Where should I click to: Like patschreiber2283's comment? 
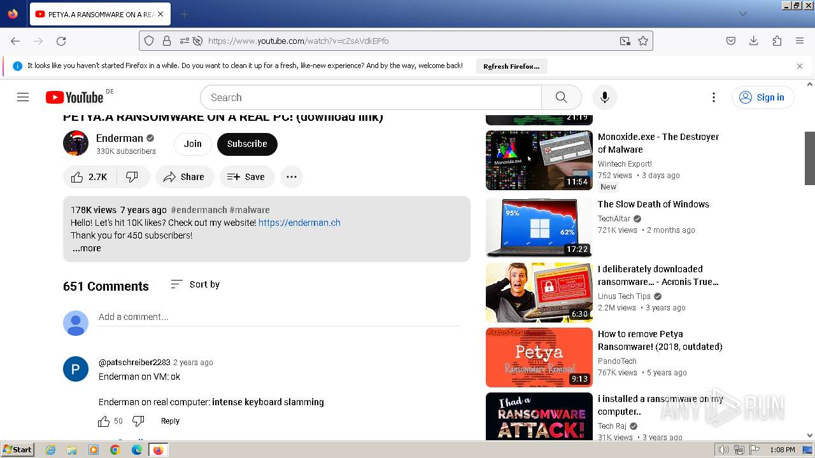(104, 421)
